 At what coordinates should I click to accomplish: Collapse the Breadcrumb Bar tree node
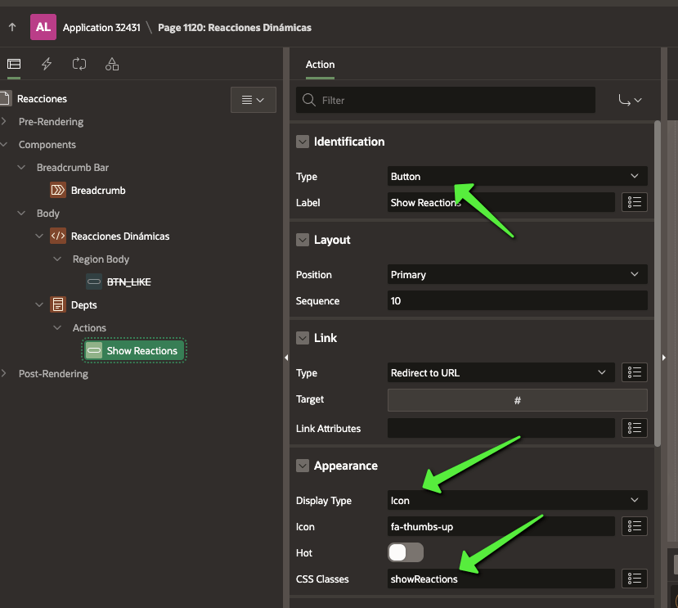(x=21, y=168)
